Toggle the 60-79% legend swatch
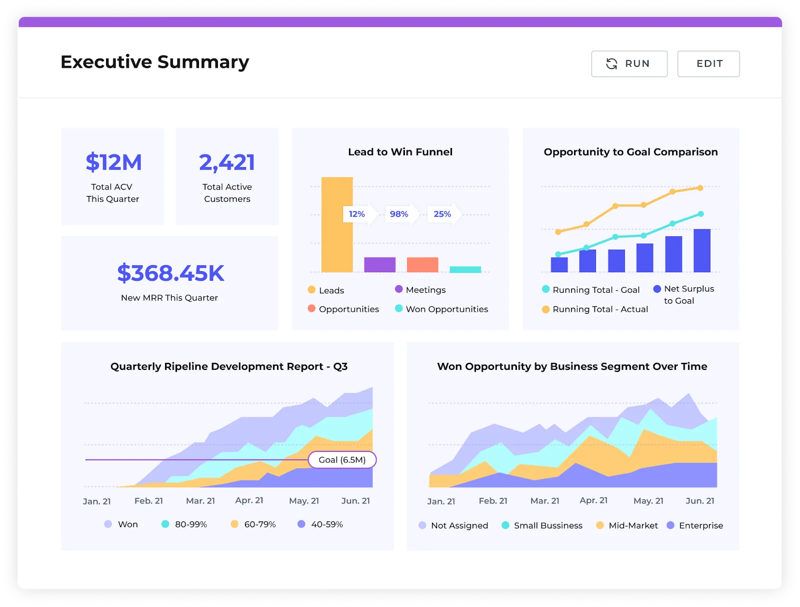 tap(234, 524)
